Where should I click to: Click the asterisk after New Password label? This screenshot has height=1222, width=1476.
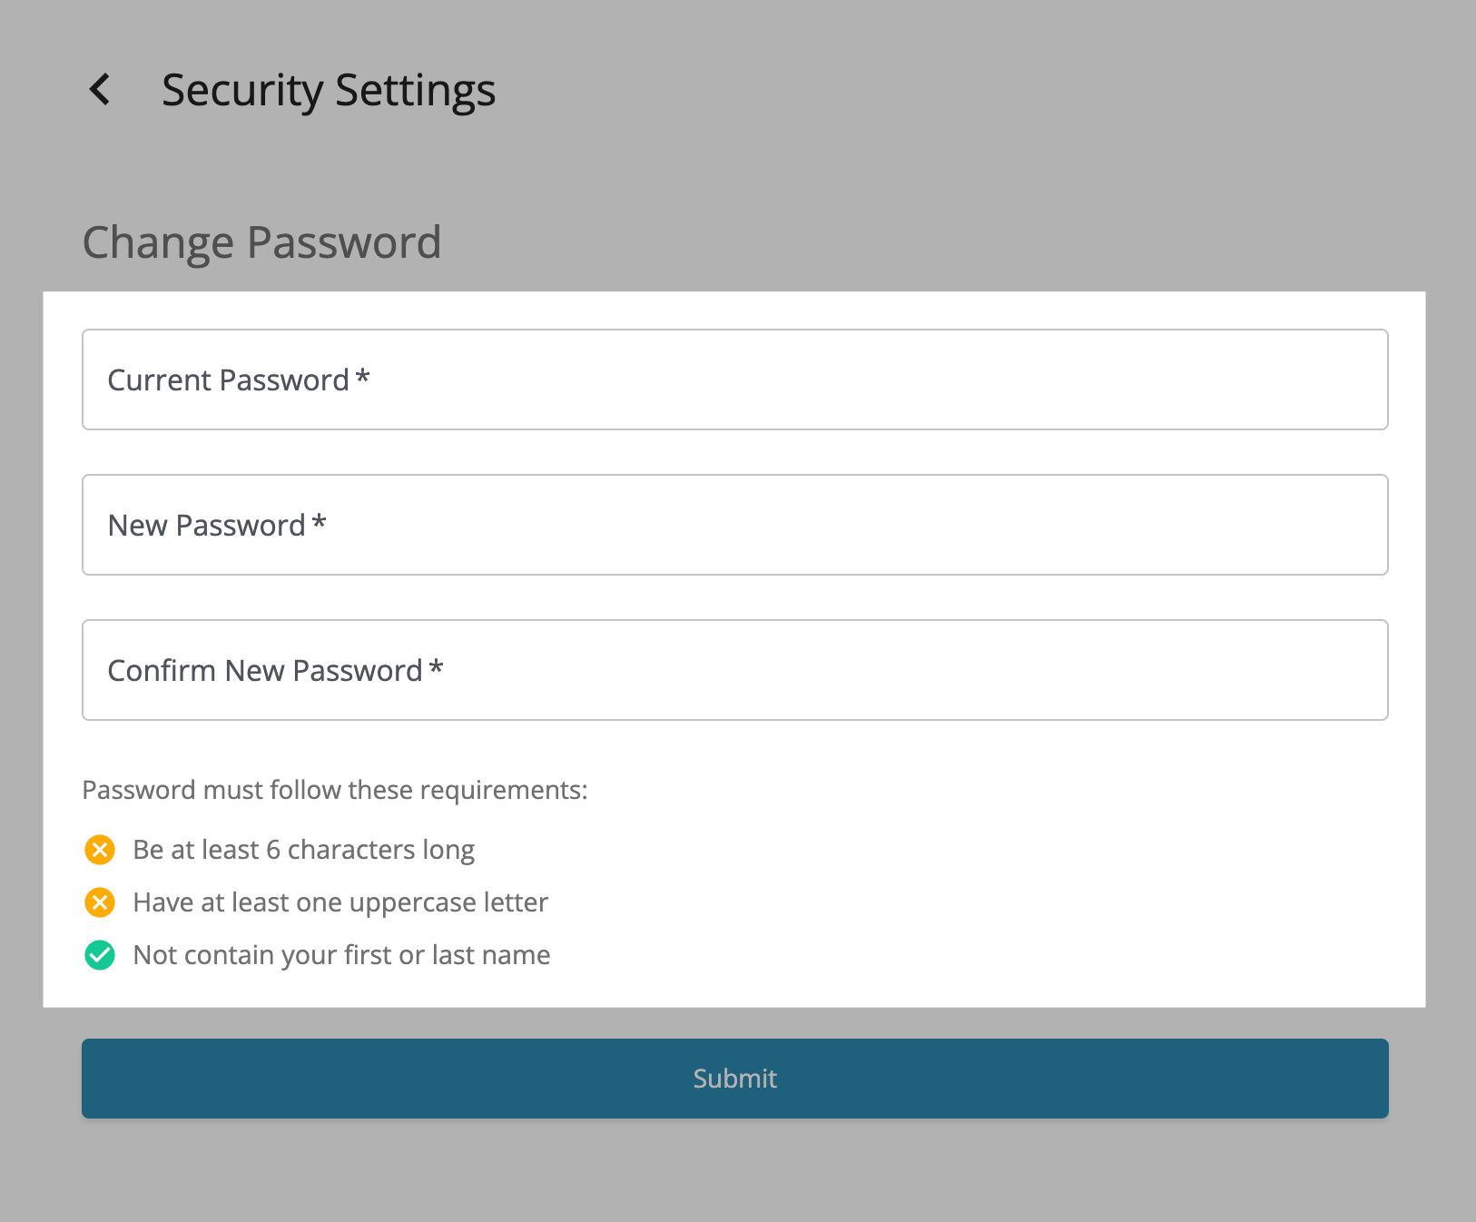[320, 522]
